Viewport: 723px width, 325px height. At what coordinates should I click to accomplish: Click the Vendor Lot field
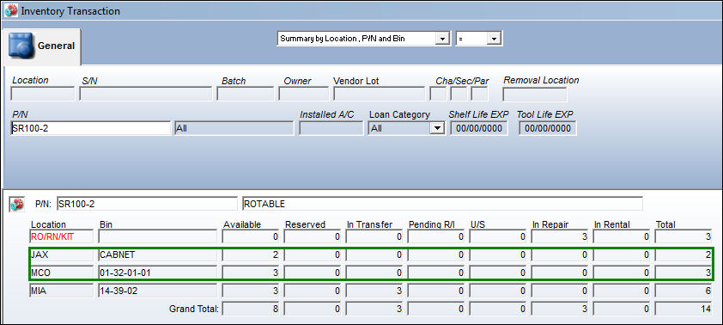pyautogui.click(x=379, y=95)
